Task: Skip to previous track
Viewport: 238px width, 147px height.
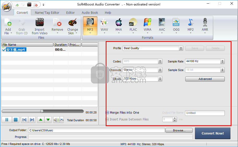Action: 24,120
